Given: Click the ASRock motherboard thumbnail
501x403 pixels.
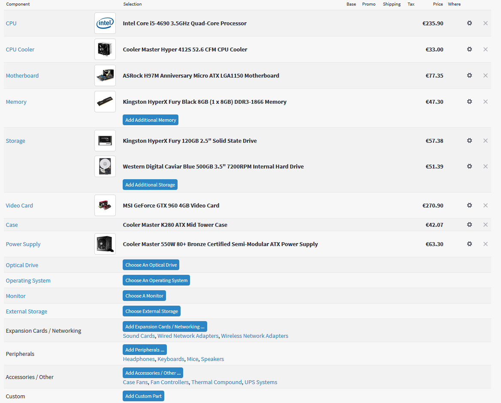Looking at the screenshot, I should (105, 75).
